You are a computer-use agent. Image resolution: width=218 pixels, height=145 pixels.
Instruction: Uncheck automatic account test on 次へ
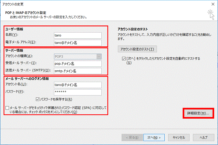[x=124, y=59]
